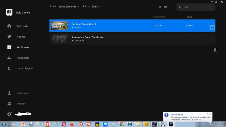
Task: Click the Ara search field
Action: (x=198, y=7)
